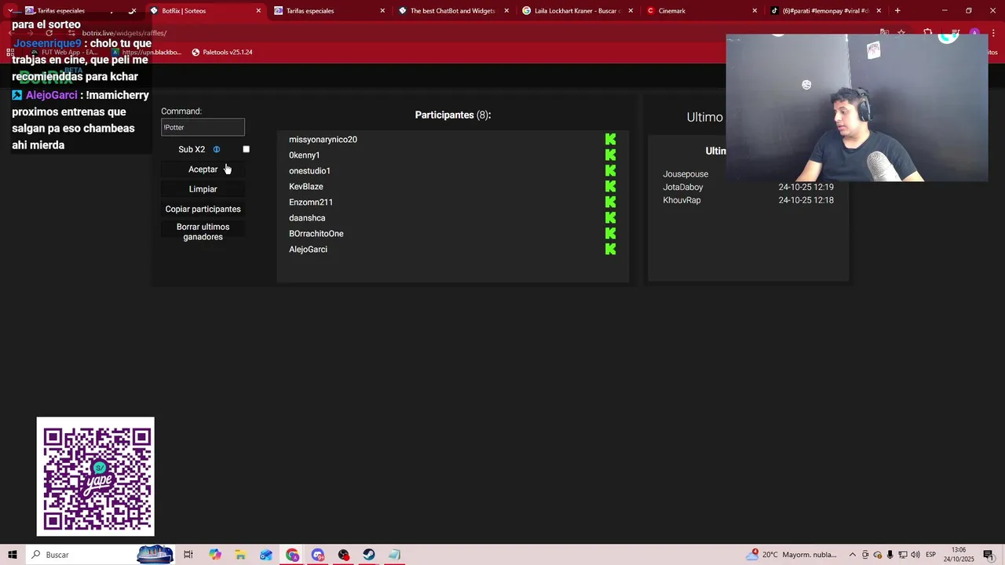Open the clock and date panel
The width and height of the screenshot is (1005, 565).
[x=959, y=555]
